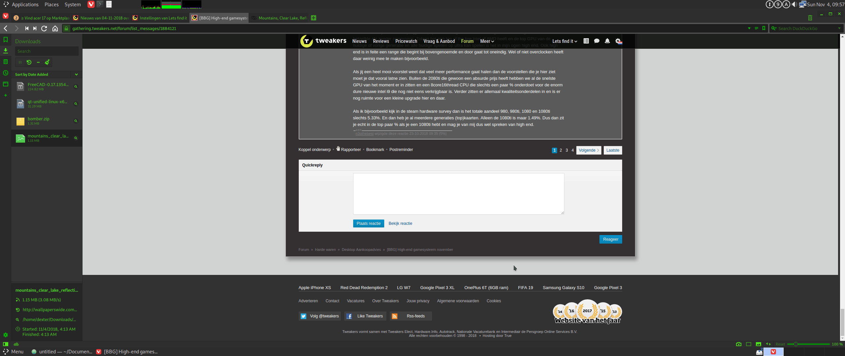The width and height of the screenshot is (845, 356).
Task: Click the add web panel plus icon
Action: [x=6, y=95]
